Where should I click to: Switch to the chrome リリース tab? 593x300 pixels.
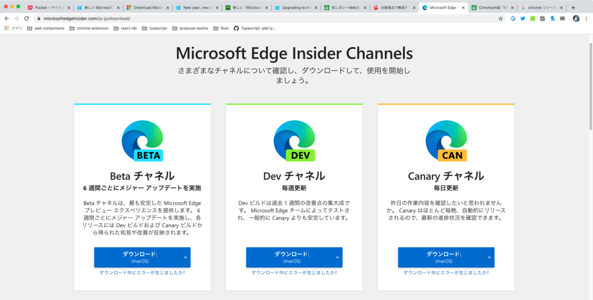point(542,8)
